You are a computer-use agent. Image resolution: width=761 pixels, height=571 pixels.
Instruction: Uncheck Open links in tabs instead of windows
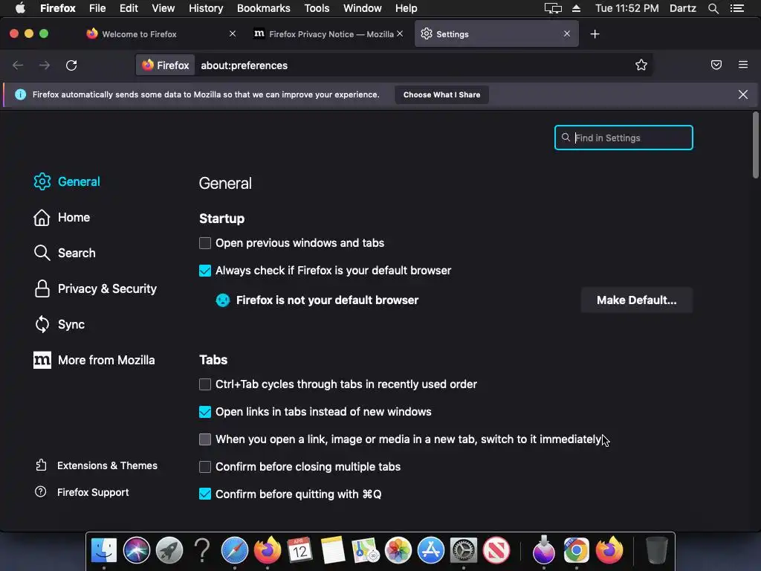pos(205,412)
